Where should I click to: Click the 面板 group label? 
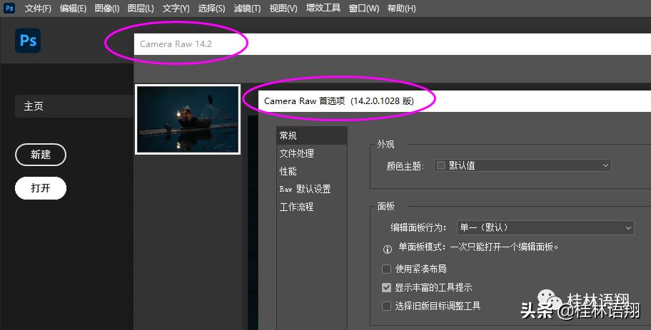tap(385, 206)
